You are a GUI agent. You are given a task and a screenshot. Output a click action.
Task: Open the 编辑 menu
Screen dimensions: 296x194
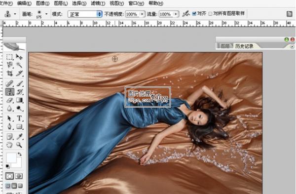click(24, 3)
